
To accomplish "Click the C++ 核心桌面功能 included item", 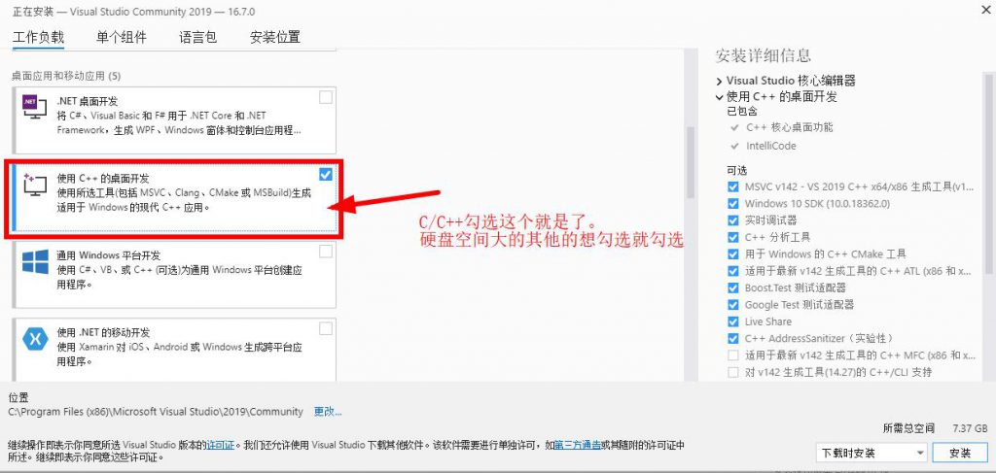I will 788,127.
